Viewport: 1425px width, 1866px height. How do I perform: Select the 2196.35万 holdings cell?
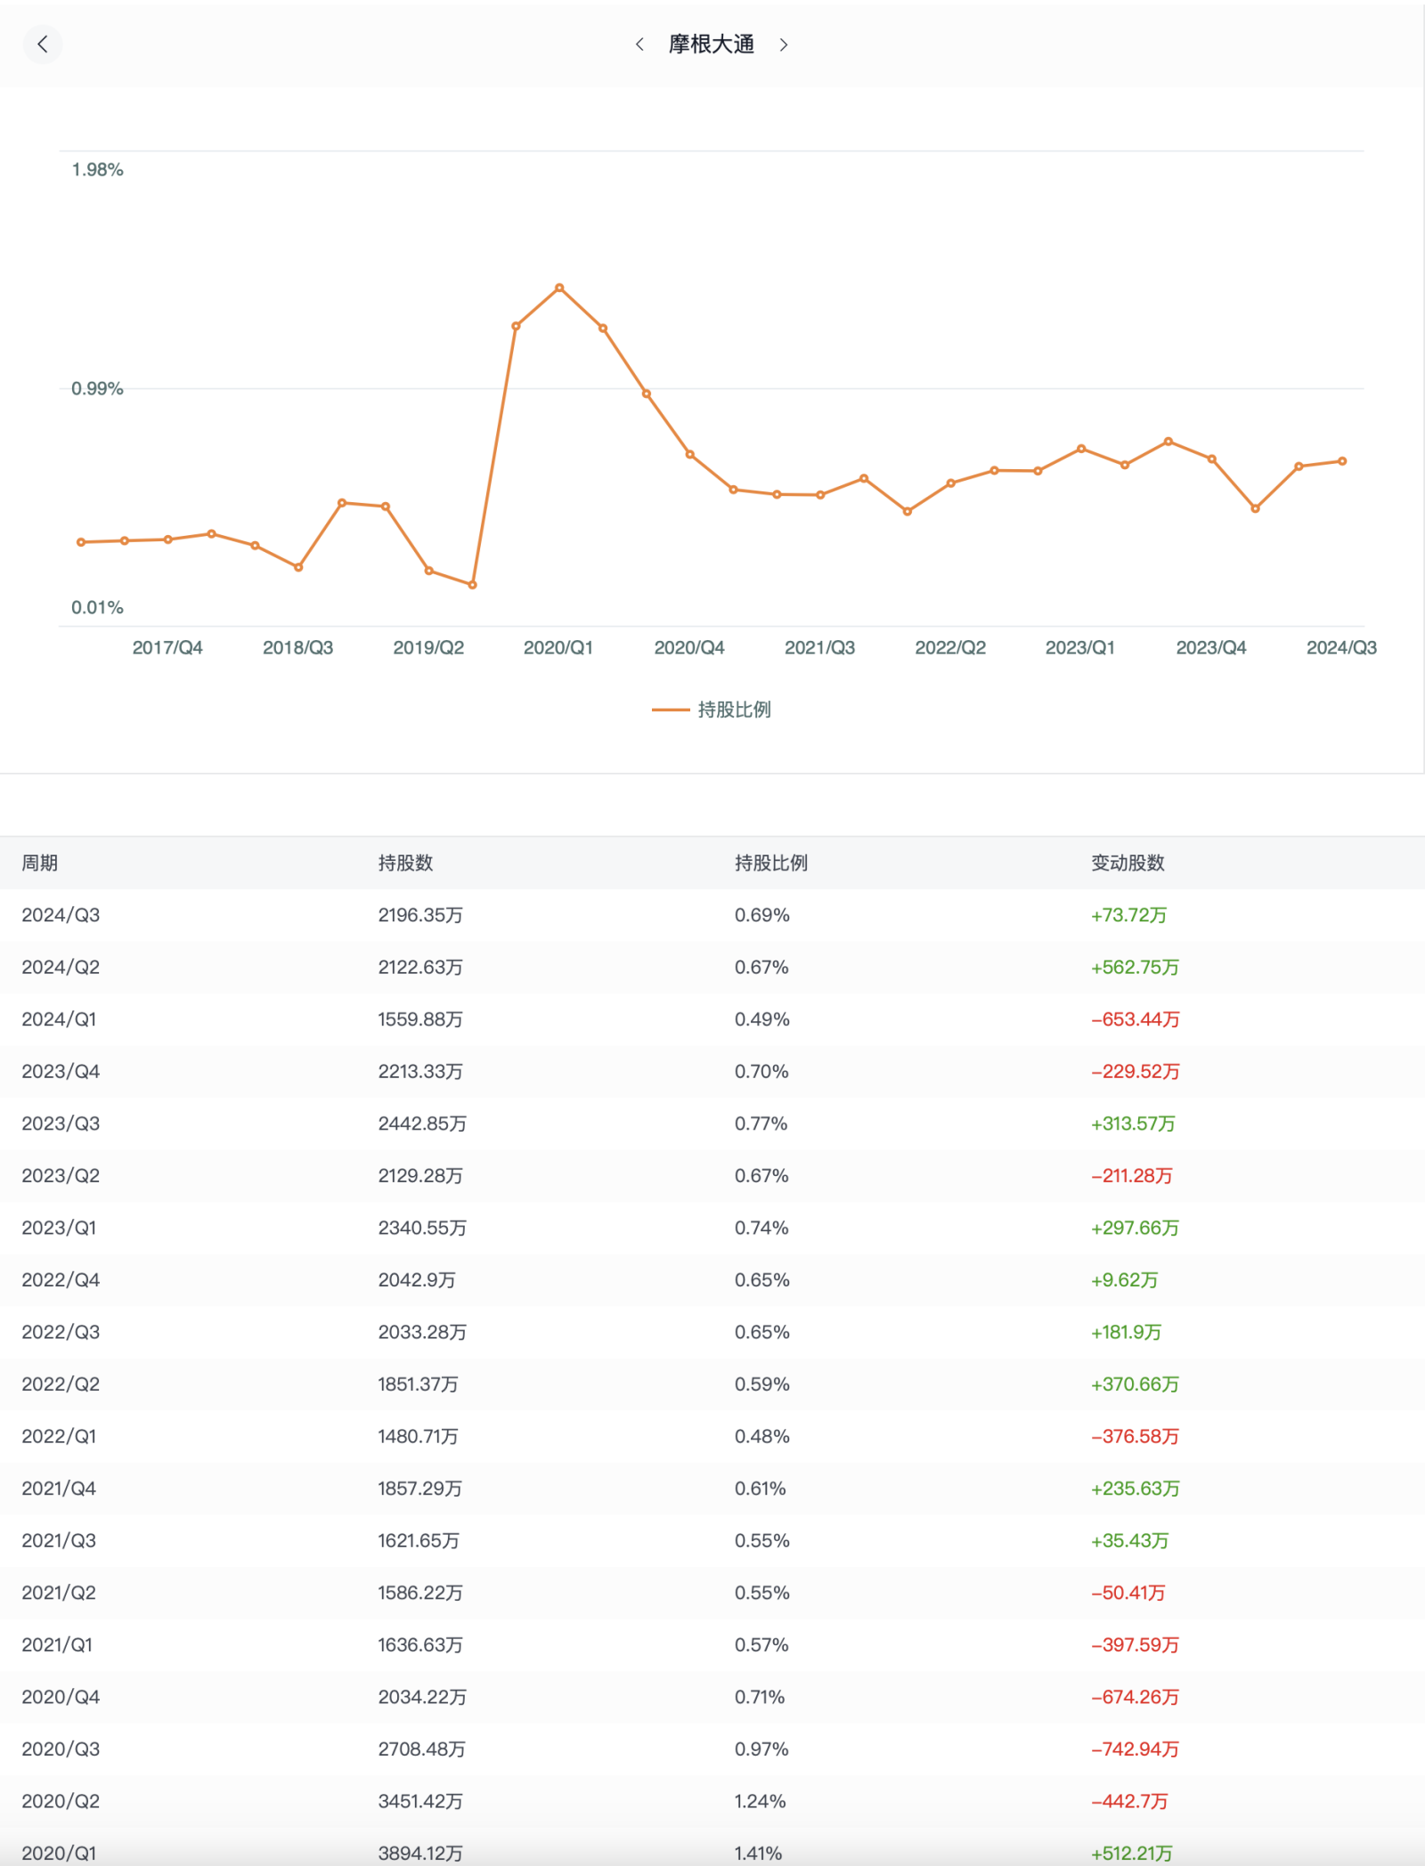pos(420,915)
